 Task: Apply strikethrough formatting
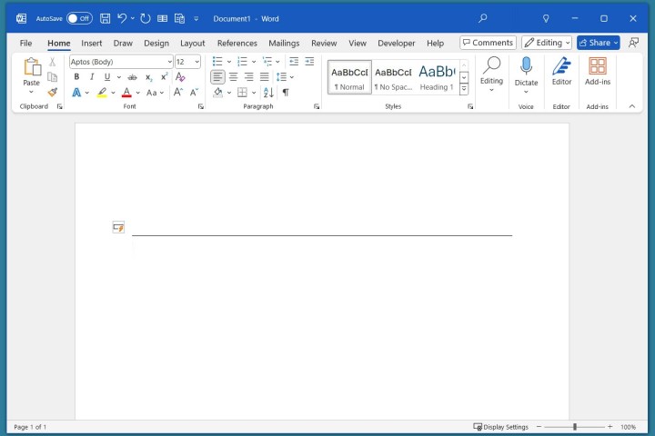point(133,77)
